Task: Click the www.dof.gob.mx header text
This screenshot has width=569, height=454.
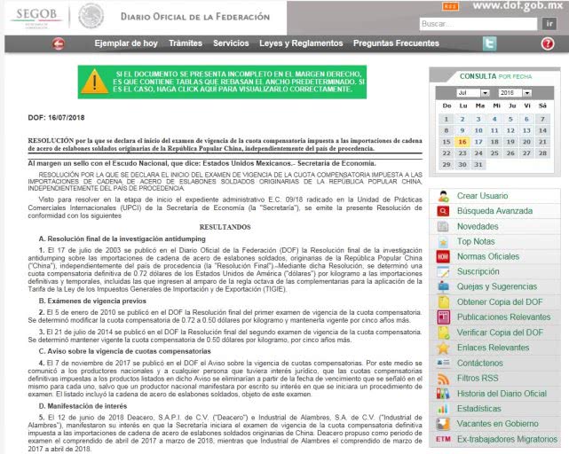Action: tap(518, 5)
